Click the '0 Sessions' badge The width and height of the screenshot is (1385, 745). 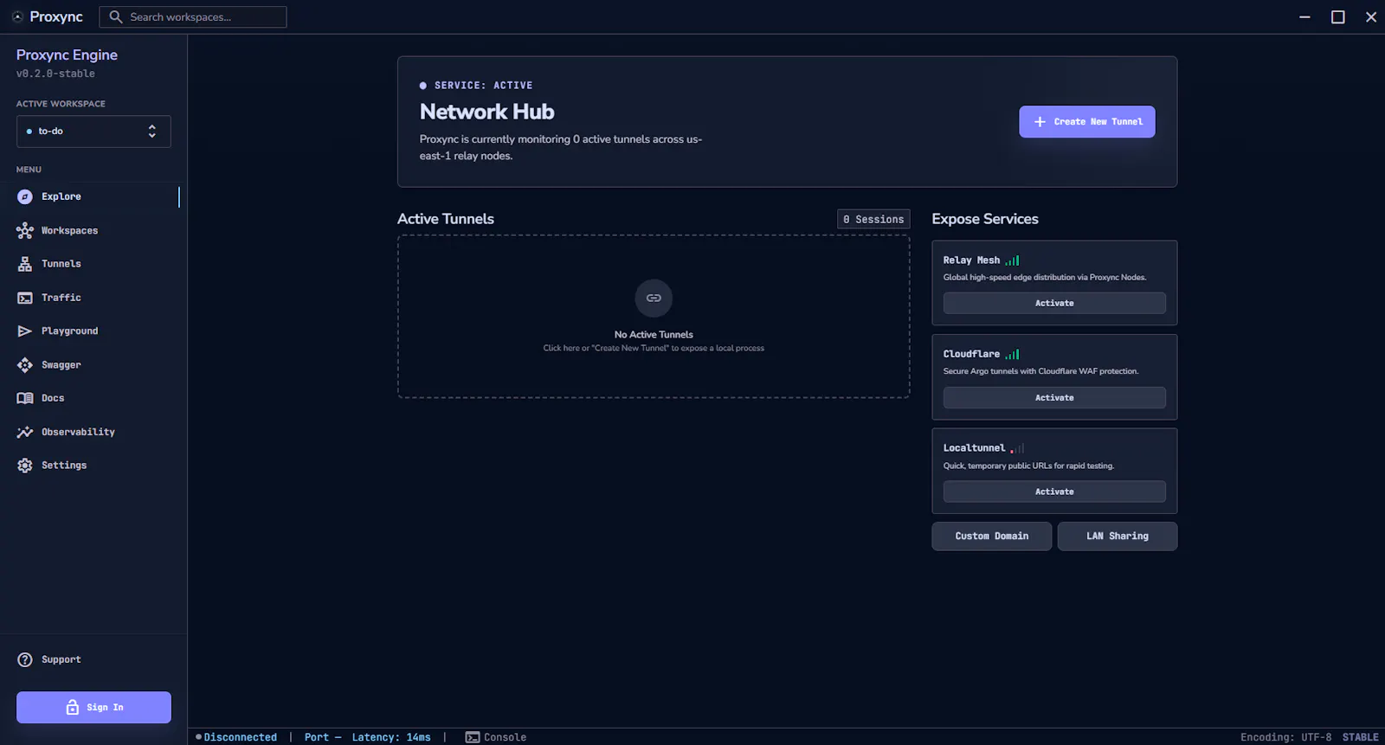[x=873, y=220]
